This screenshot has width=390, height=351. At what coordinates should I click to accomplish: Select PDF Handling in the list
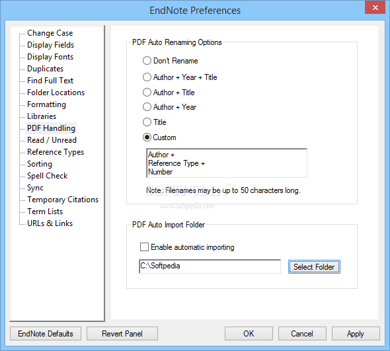(52, 128)
